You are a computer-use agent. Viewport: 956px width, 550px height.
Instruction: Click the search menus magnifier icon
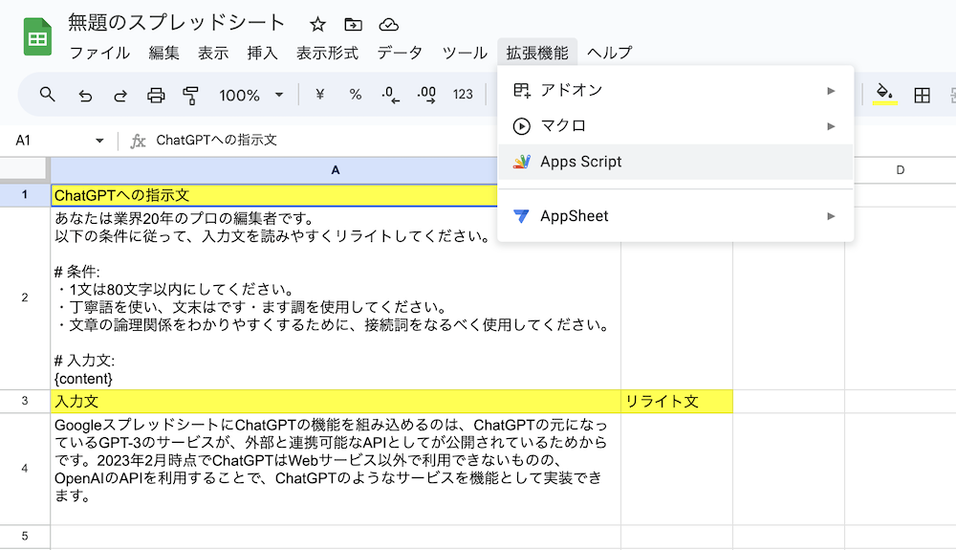tap(47, 95)
